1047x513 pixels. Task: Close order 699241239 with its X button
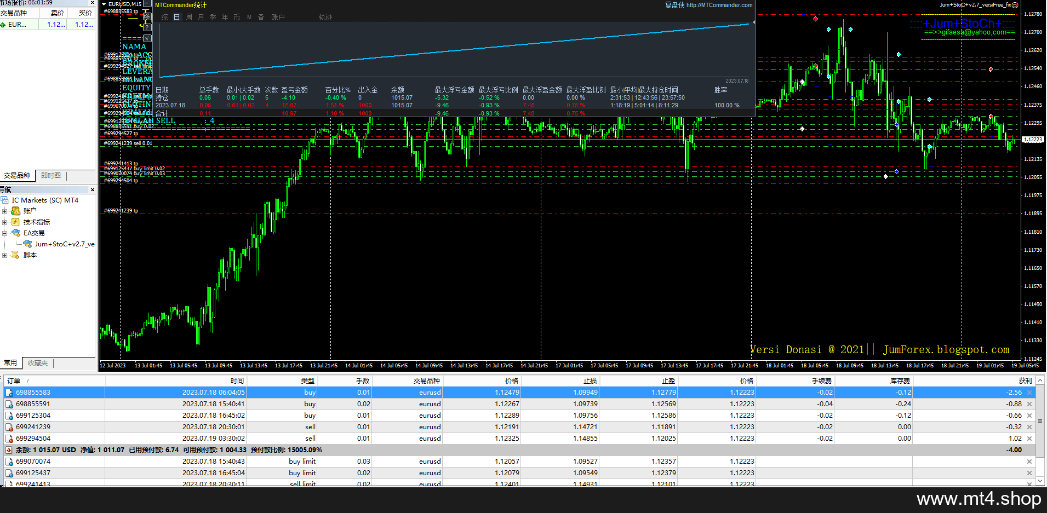tap(1029, 427)
